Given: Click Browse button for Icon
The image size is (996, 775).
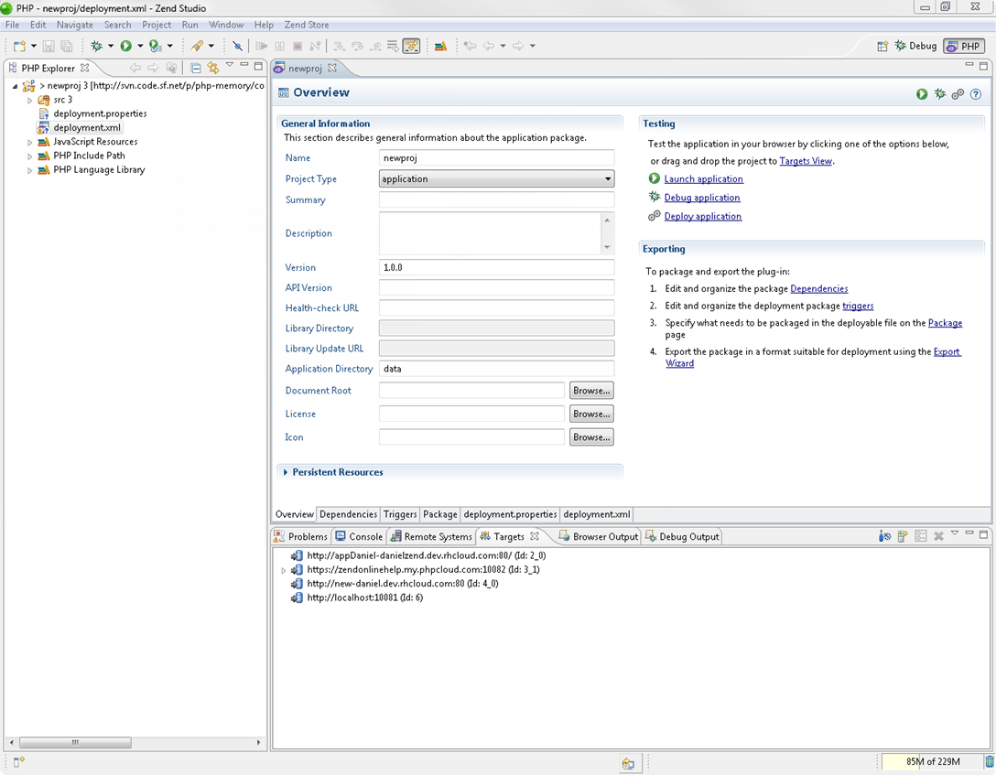Looking at the screenshot, I should point(591,437).
